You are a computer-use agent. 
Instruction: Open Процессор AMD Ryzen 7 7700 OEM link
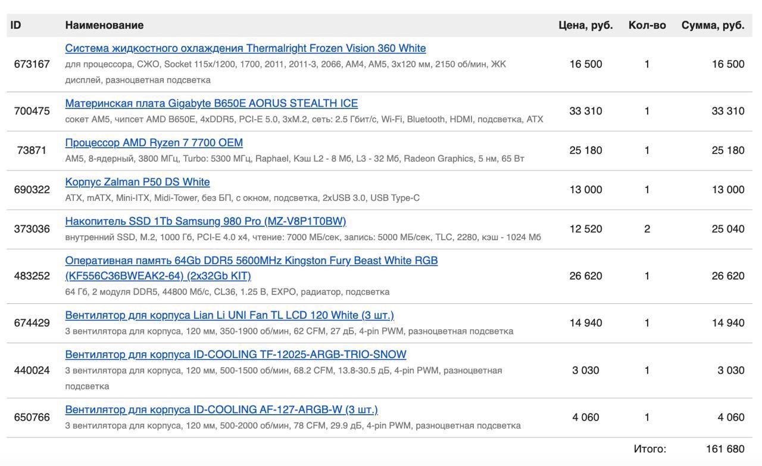(x=154, y=142)
